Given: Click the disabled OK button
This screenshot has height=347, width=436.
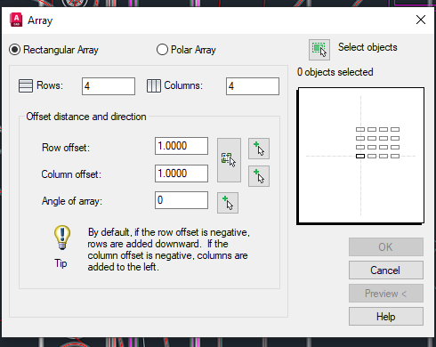Looking at the screenshot, I should [386, 246].
